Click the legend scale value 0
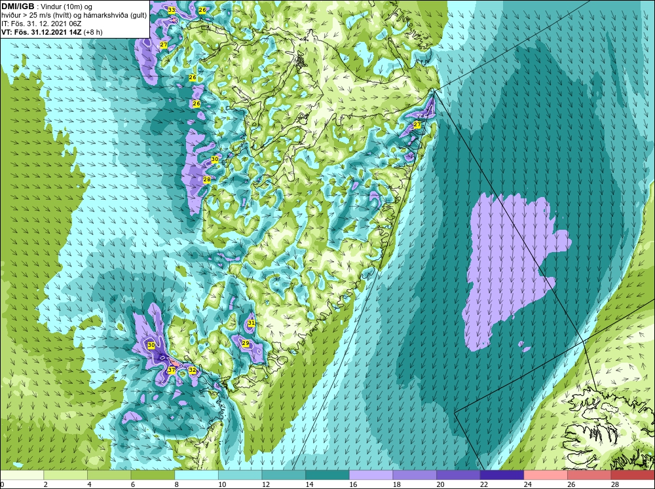This screenshot has width=655, height=489. pyautogui.click(x=2, y=484)
